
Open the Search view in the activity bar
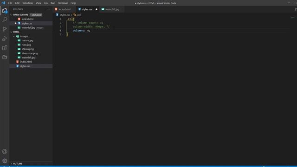pyautogui.click(x=5, y=19)
